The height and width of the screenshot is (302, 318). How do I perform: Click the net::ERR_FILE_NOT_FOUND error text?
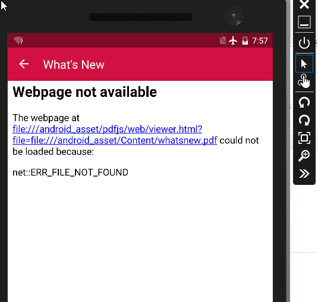point(70,172)
